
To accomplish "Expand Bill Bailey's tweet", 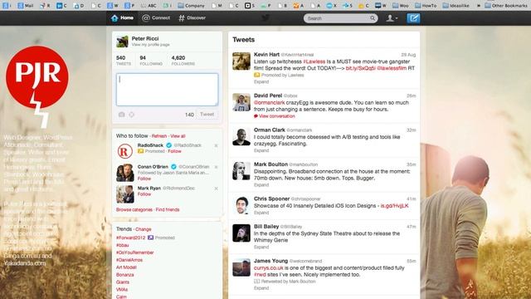I will [261, 248].
